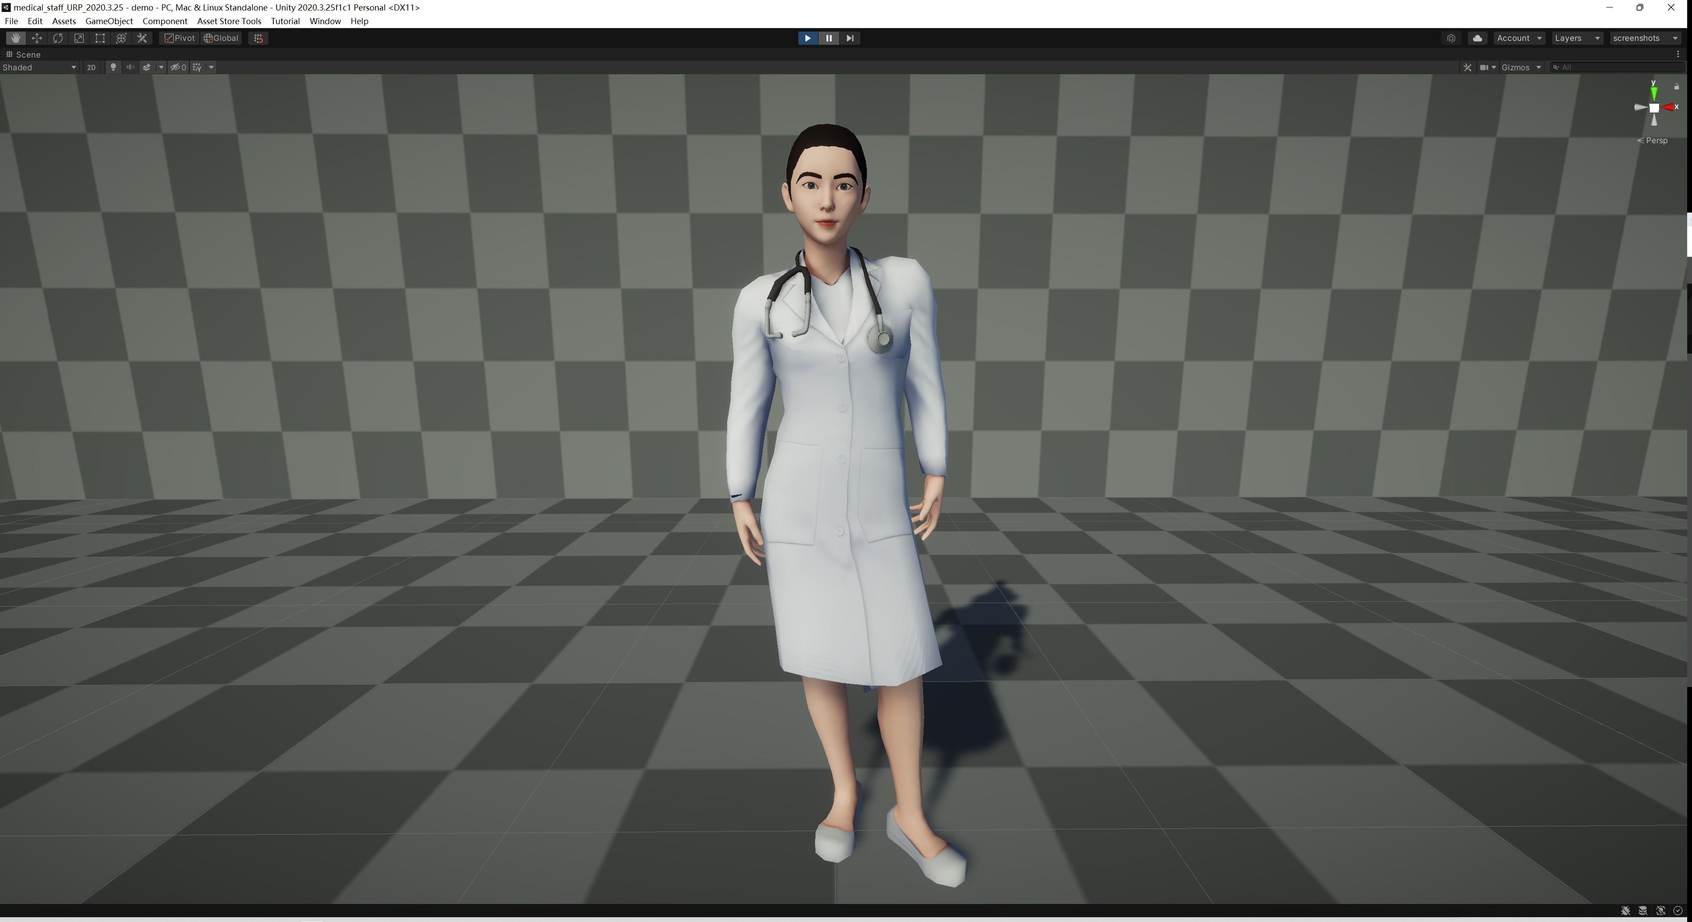Select the Scale tool
The width and height of the screenshot is (1692, 922).
(79, 38)
